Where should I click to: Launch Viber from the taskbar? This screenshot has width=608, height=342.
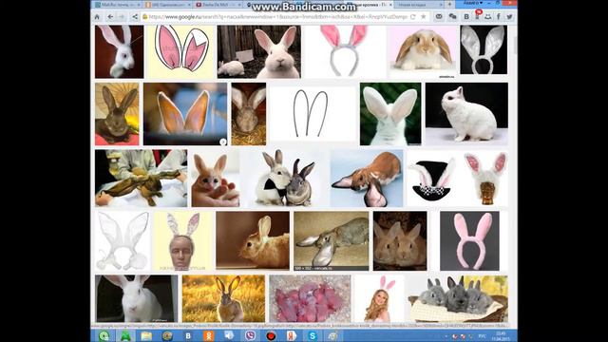pyautogui.click(x=250, y=335)
